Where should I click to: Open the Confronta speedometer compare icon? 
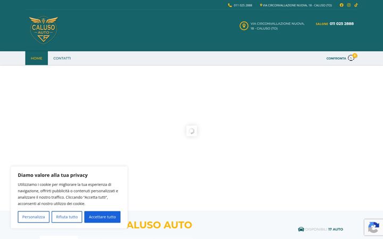[351, 58]
